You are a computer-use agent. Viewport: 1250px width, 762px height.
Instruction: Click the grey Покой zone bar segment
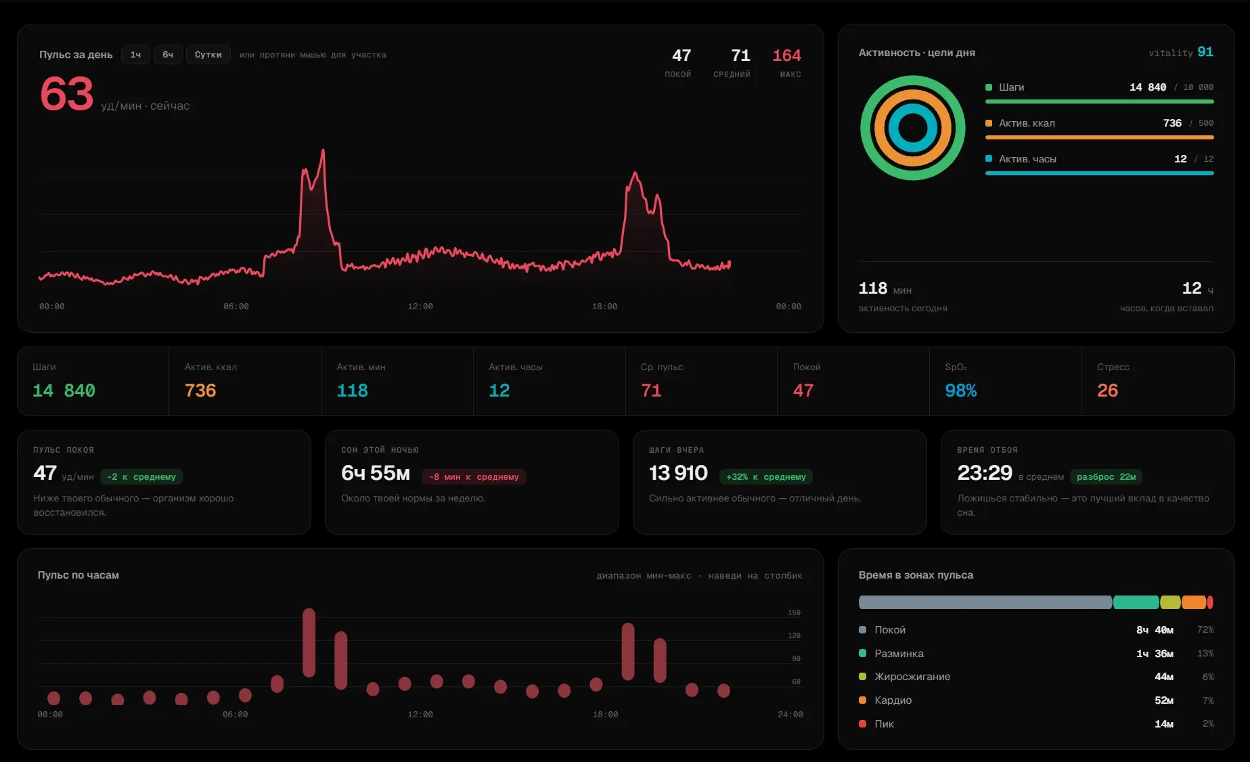click(985, 602)
